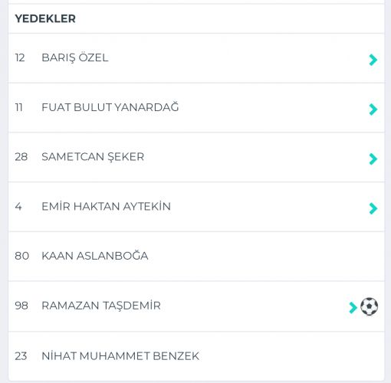Click jersey number 28
391x383 pixels.
click(x=21, y=157)
